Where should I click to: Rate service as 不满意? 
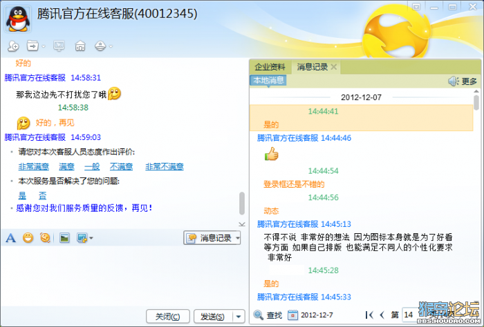pyautogui.click(x=121, y=166)
